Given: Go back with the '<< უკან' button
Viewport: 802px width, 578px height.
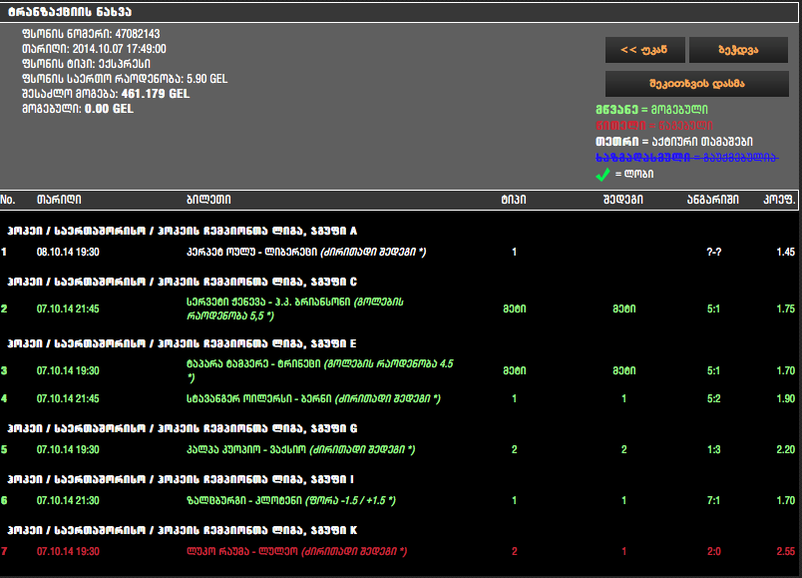Looking at the screenshot, I should point(644,50).
